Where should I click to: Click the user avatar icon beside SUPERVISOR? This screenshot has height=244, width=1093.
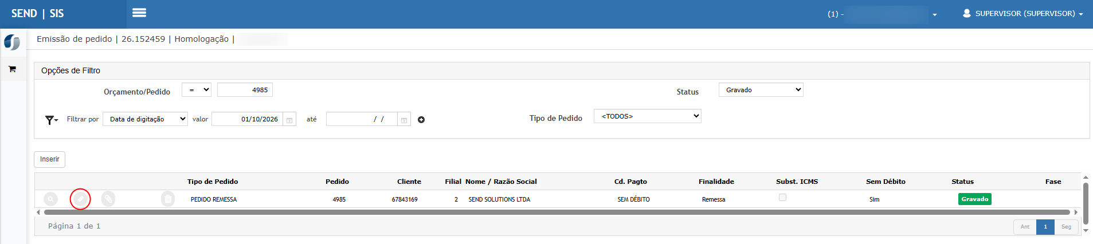pos(967,13)
